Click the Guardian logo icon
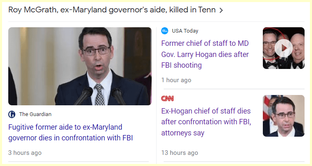Image resolution: width=312 pixels, height=166 pixels. (12, 114)
